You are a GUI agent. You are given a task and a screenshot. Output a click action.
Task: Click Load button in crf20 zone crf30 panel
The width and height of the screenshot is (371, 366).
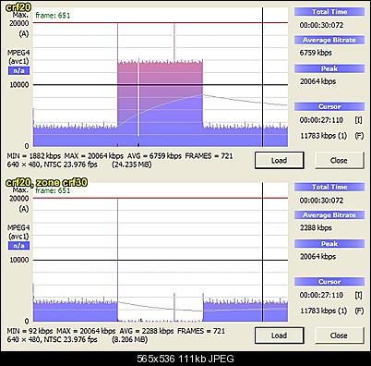click(x=280, y=335)
